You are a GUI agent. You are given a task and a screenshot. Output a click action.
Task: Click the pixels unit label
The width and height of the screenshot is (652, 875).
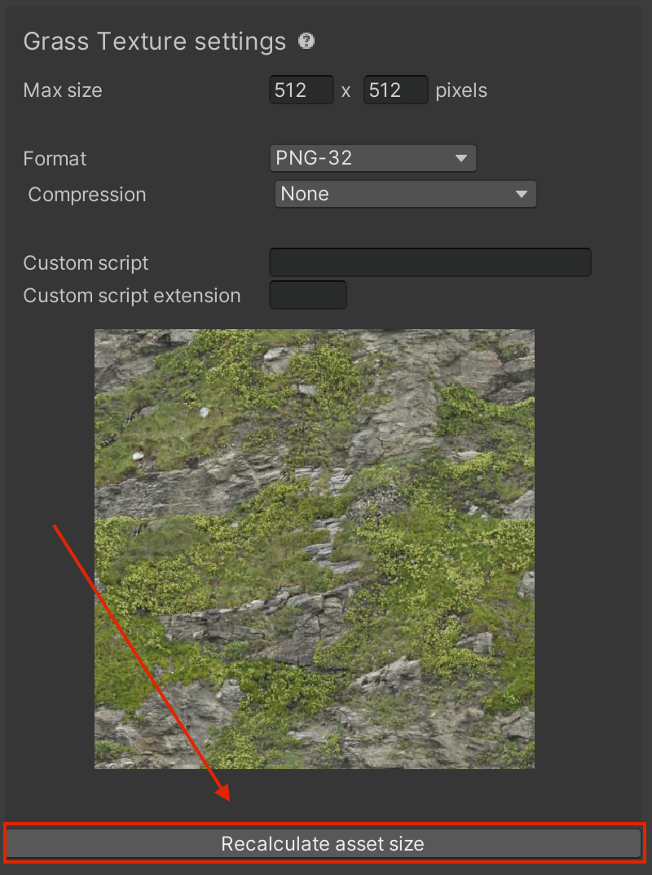pos(461,90)
